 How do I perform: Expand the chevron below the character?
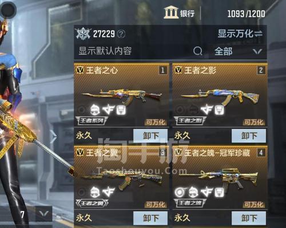tap(43, 214)
